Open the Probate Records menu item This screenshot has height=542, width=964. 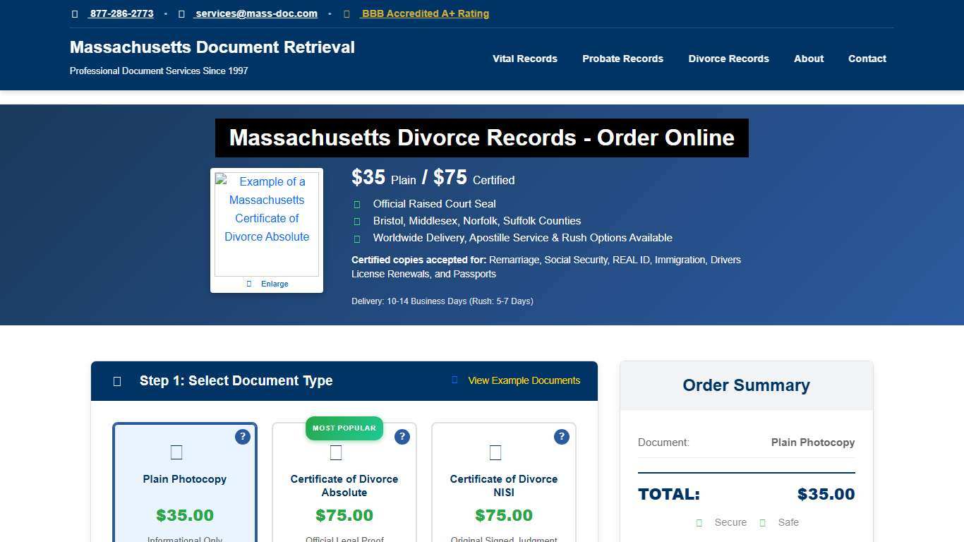[622, 59]
